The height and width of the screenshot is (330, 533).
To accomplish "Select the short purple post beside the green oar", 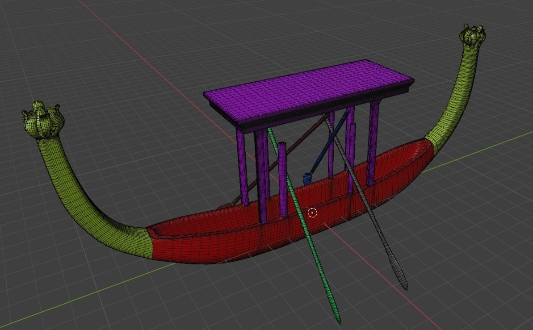I will point(283,180).
